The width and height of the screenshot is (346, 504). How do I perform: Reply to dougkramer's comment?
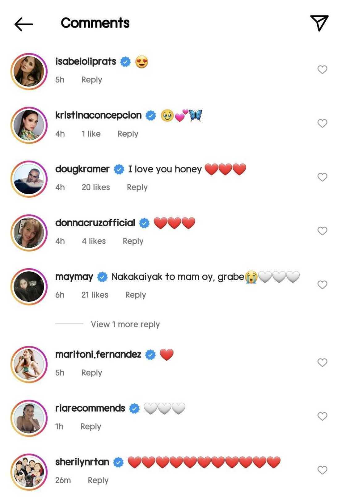[x=137, y=187]
